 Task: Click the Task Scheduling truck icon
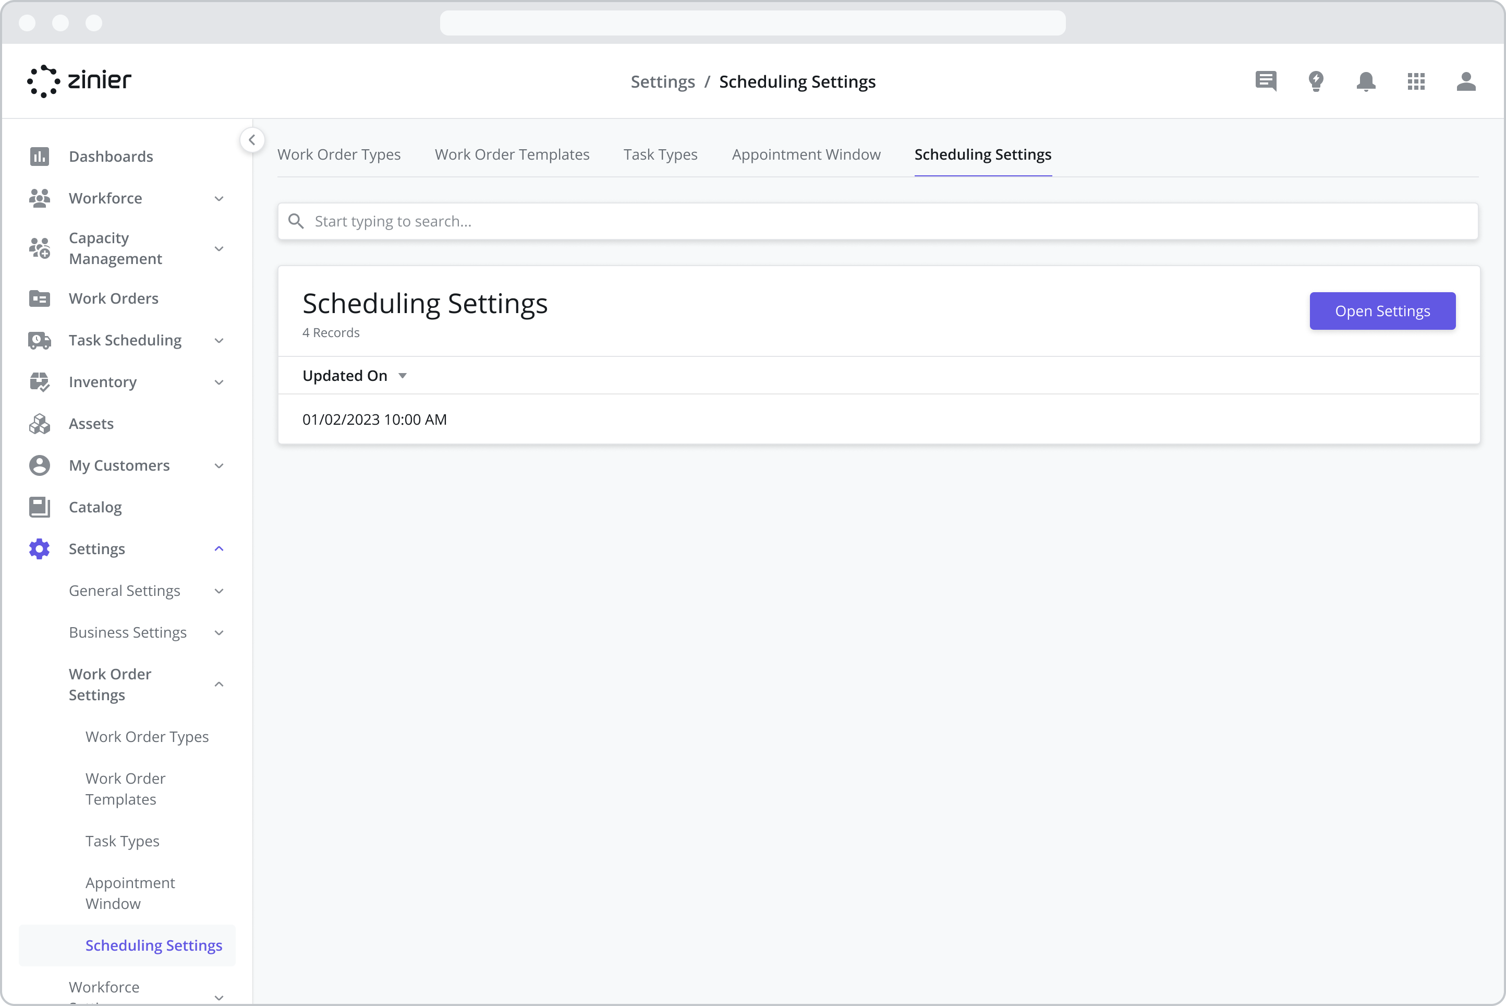coord(39,340)
